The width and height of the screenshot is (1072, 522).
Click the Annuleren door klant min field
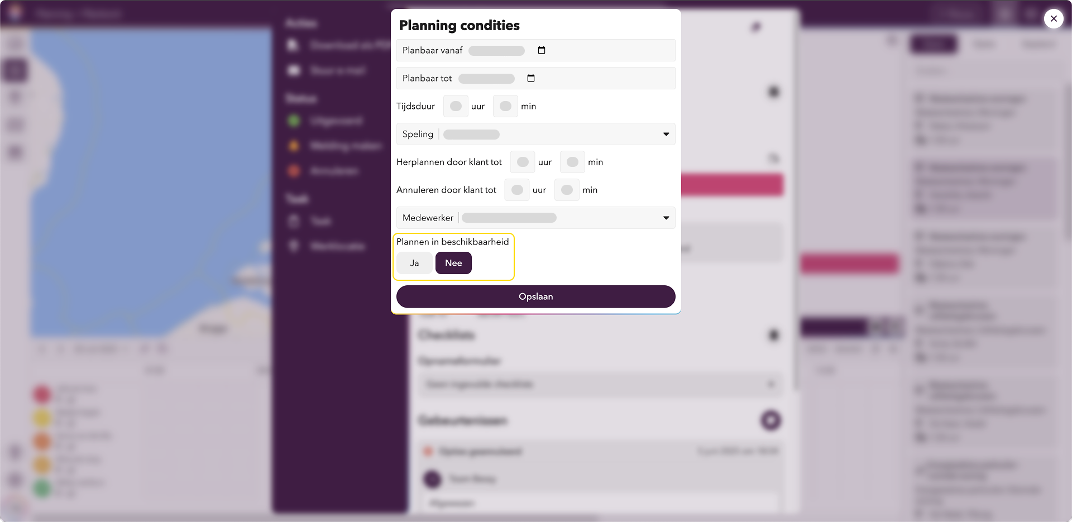pyautogui.click(x=567, y=190)
